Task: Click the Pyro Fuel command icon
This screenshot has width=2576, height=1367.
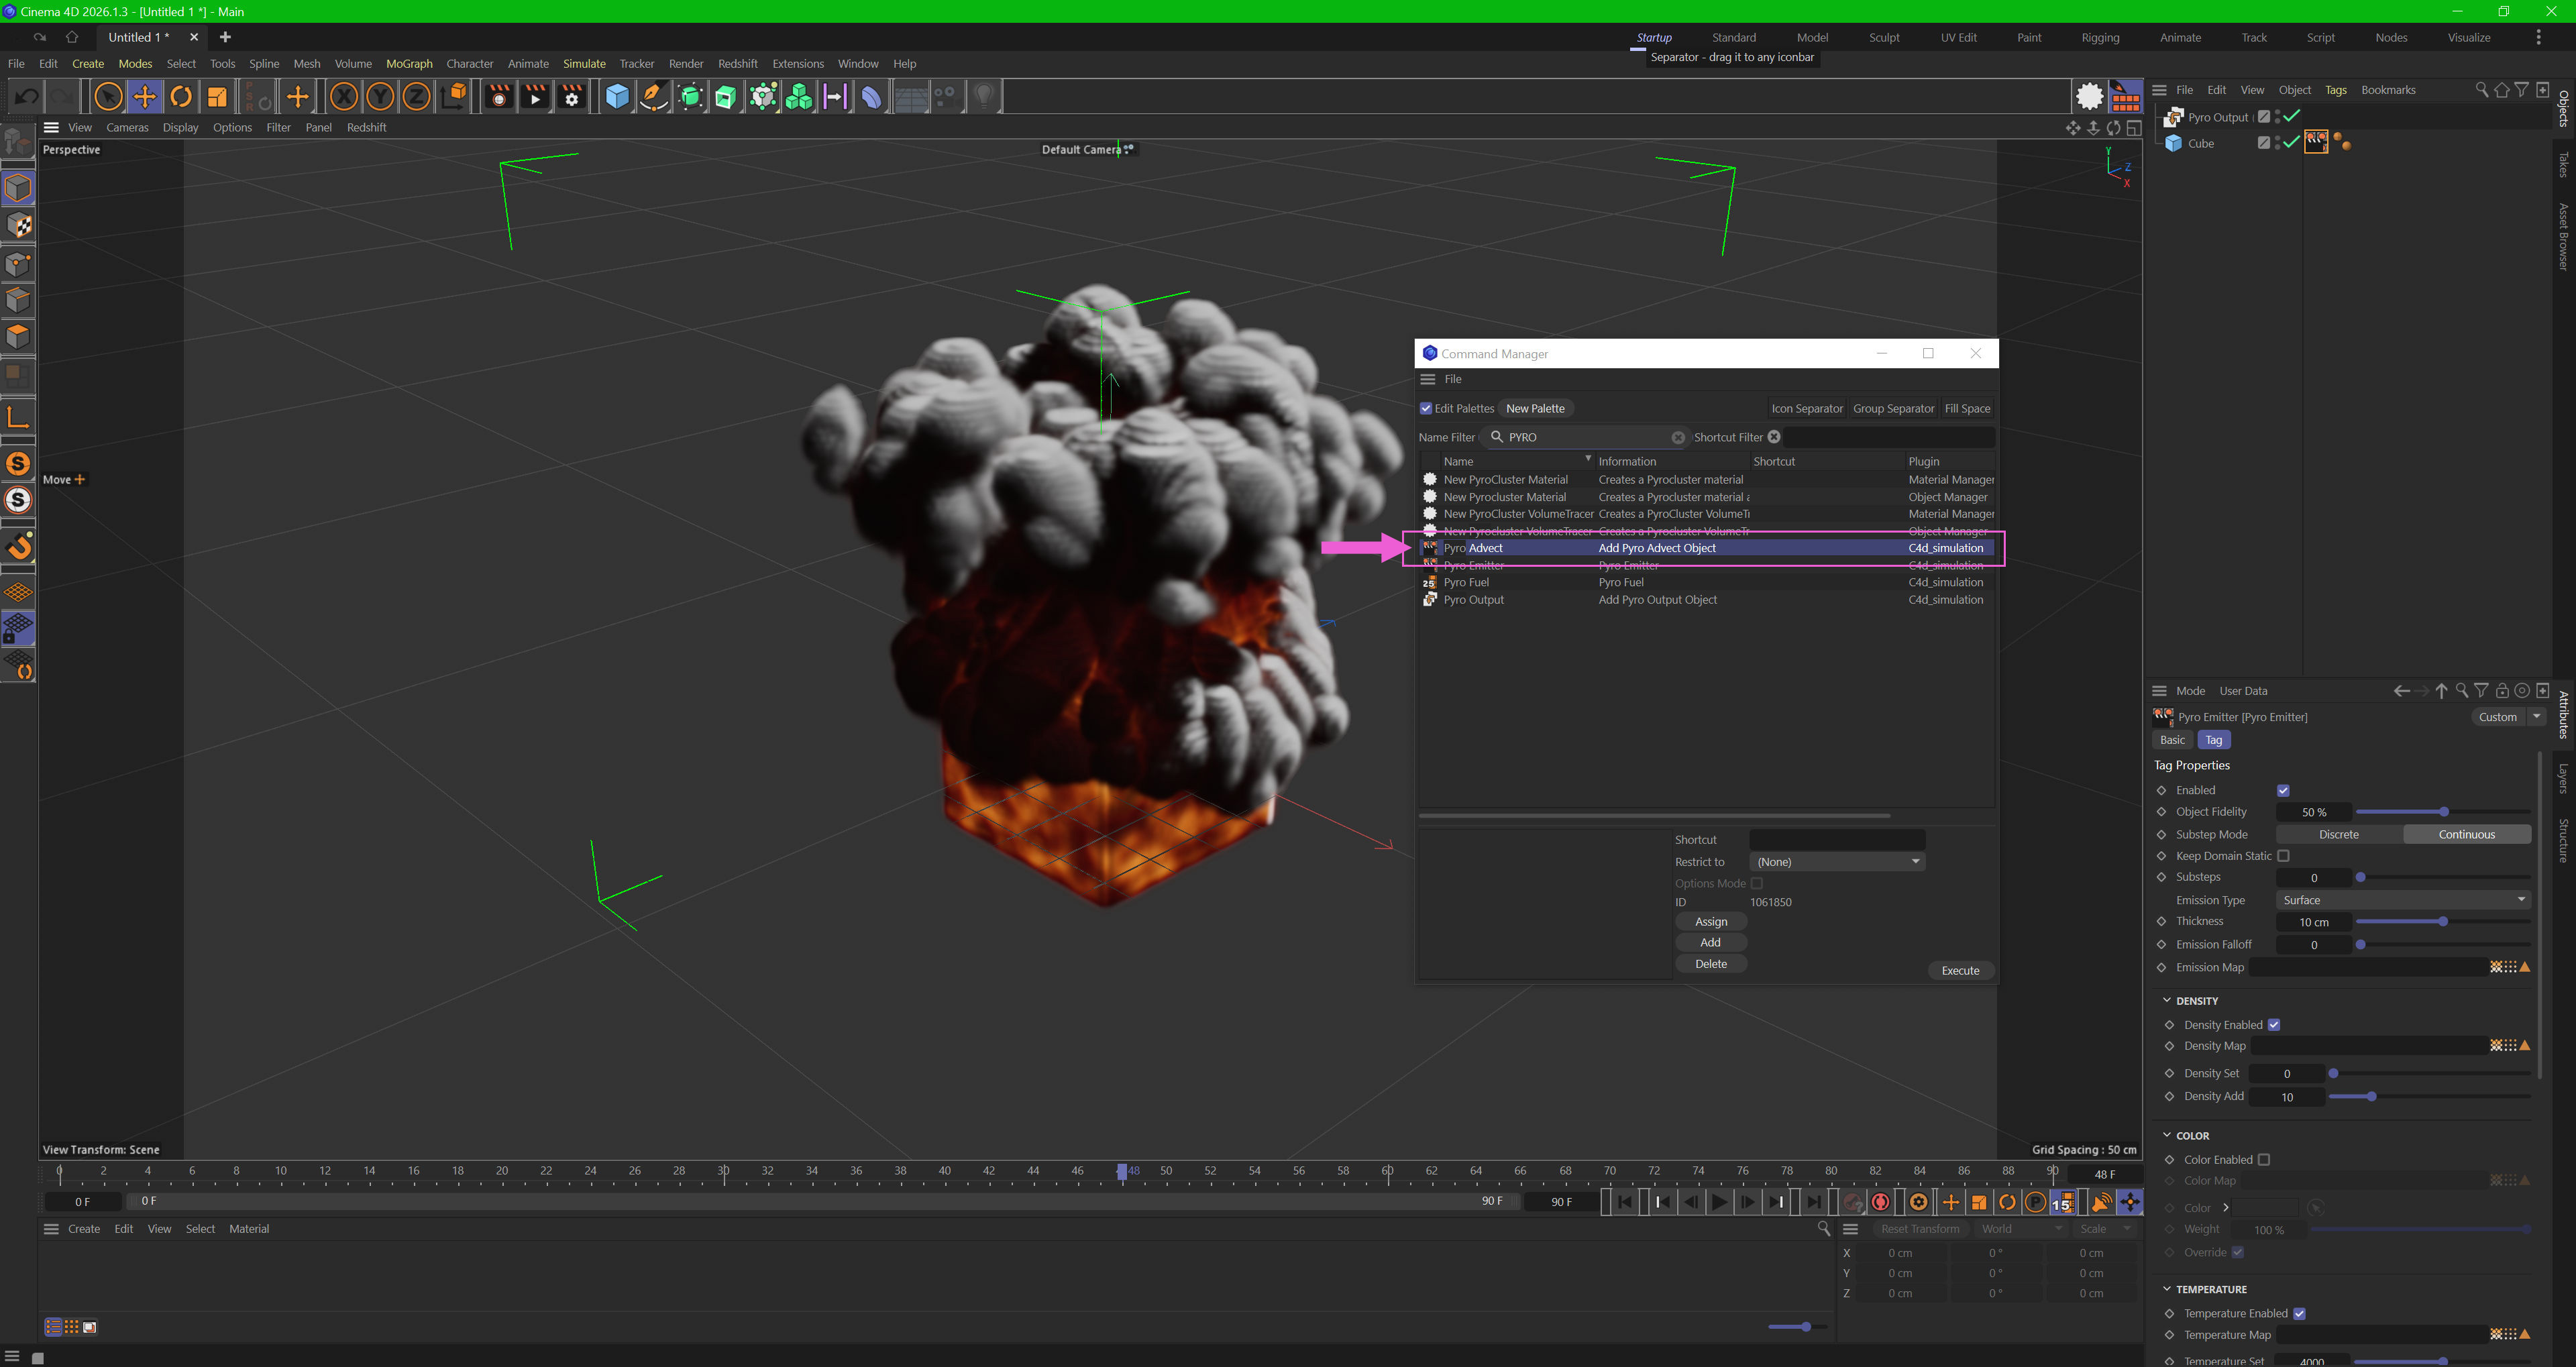Action: pos(1430,582)
